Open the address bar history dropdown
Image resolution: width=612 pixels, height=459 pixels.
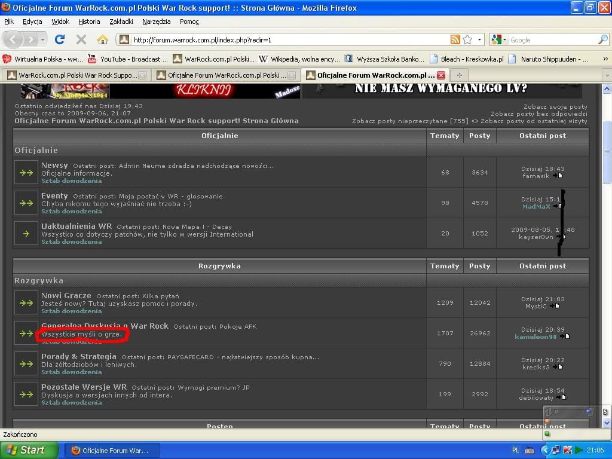[x=479, y=39]
